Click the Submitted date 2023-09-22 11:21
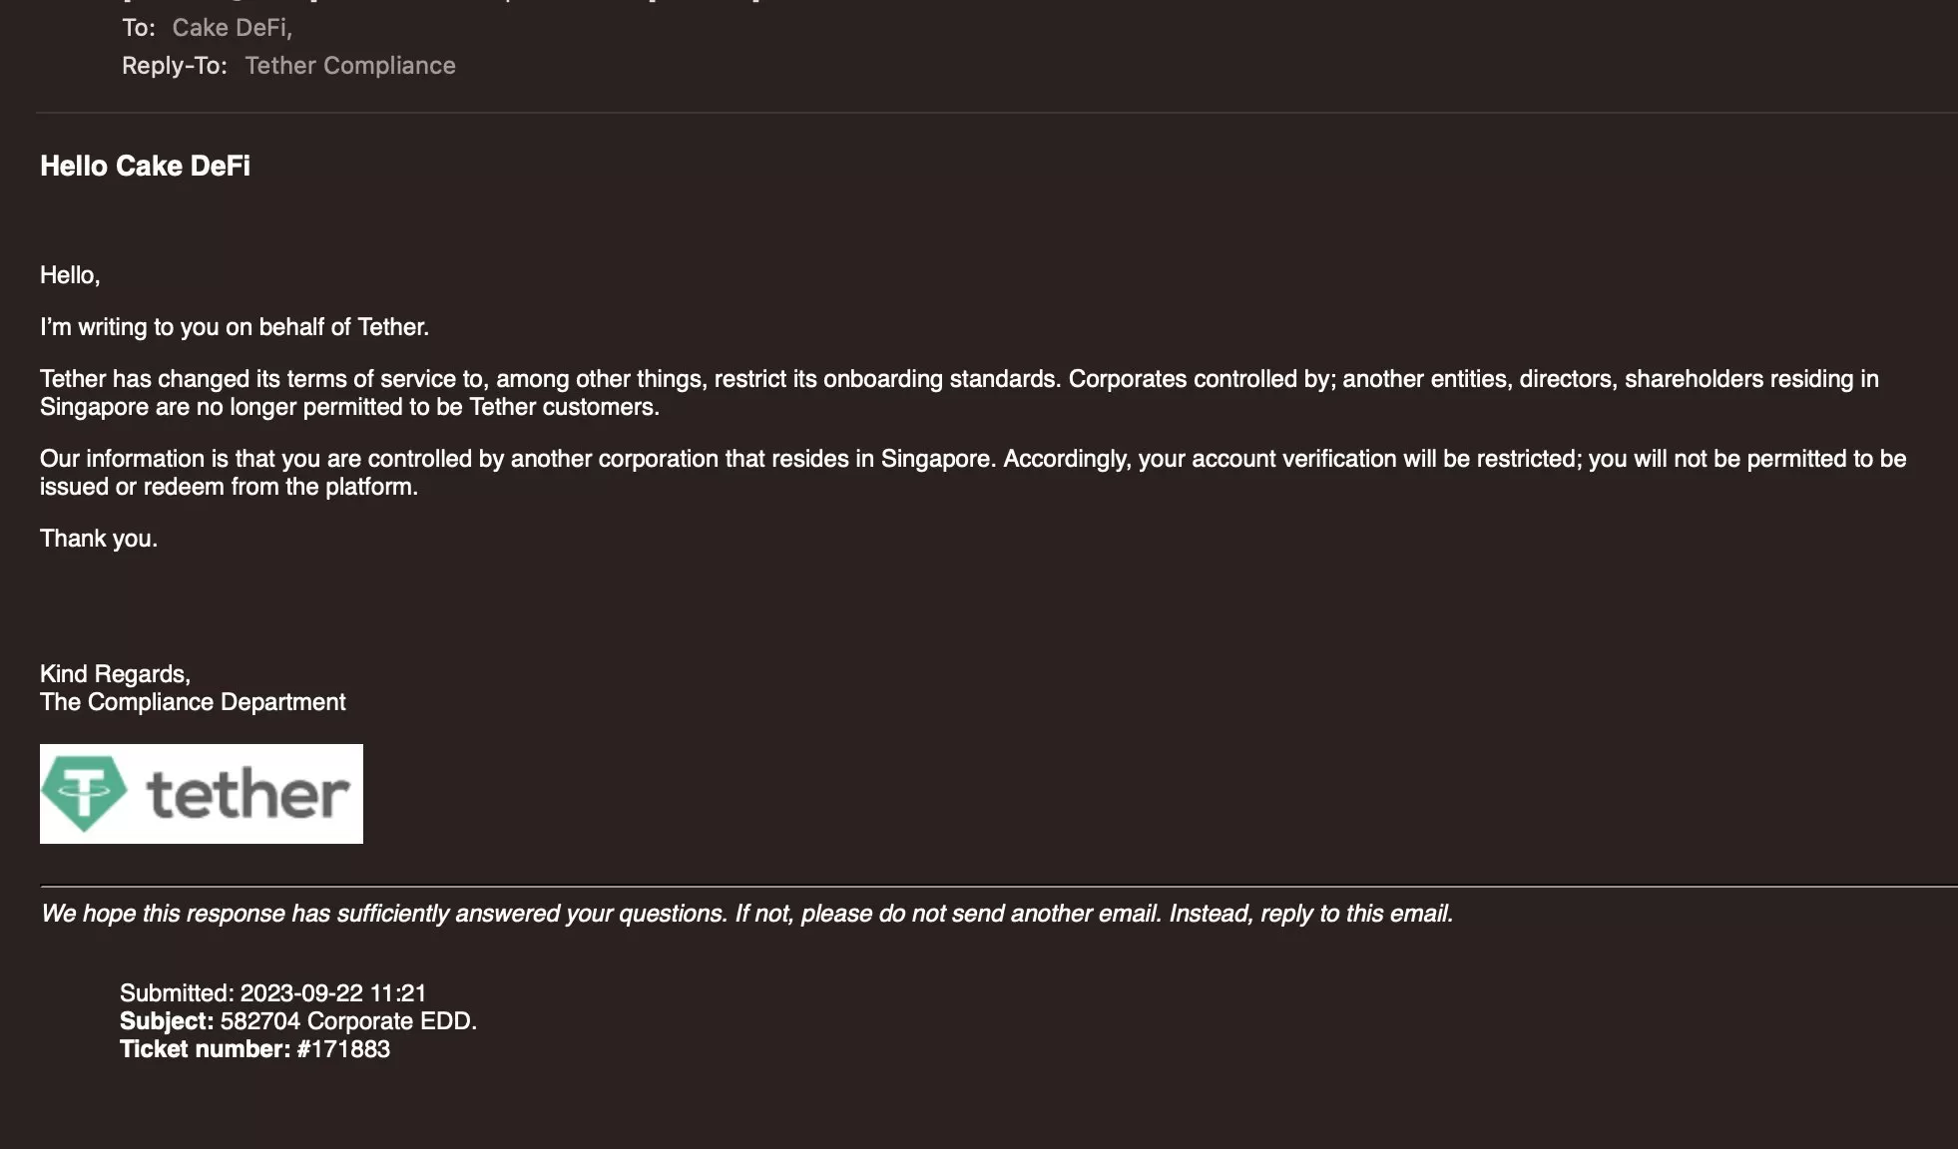 pos(332,993)
